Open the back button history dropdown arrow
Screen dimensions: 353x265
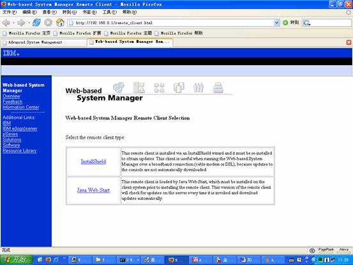click(x=13, y=23)
